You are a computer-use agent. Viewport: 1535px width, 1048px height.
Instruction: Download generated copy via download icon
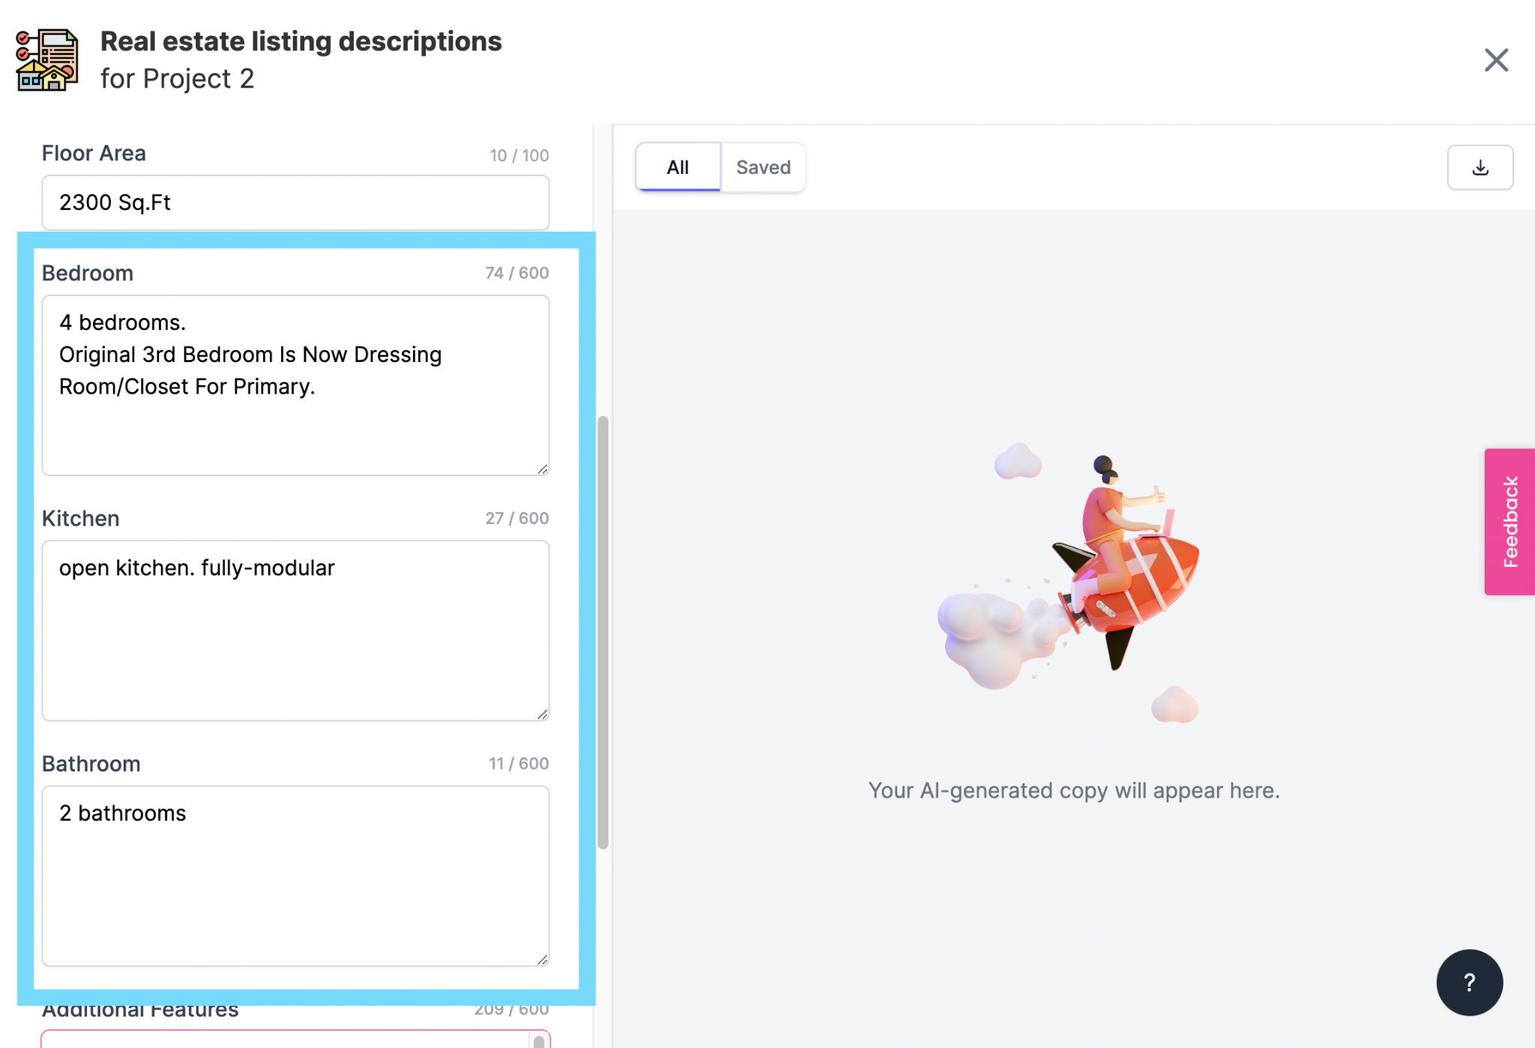[x=1480, y=167]
